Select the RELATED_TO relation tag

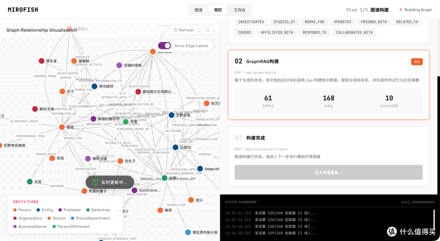(x=407, y=22)
